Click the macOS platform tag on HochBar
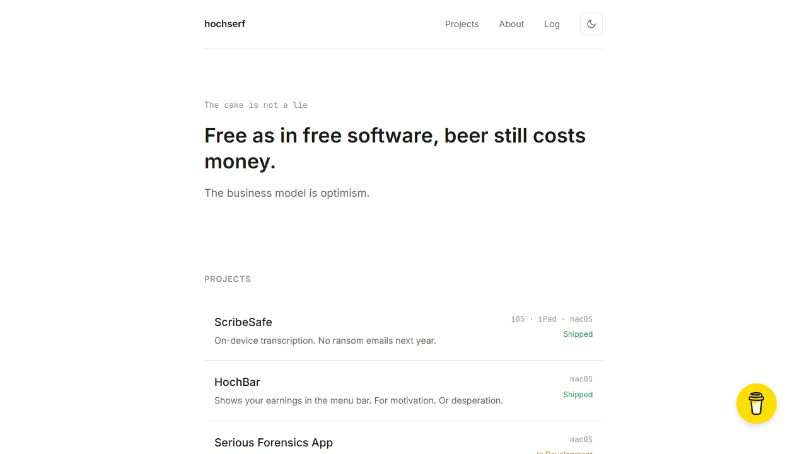 [x=581, y=378]
